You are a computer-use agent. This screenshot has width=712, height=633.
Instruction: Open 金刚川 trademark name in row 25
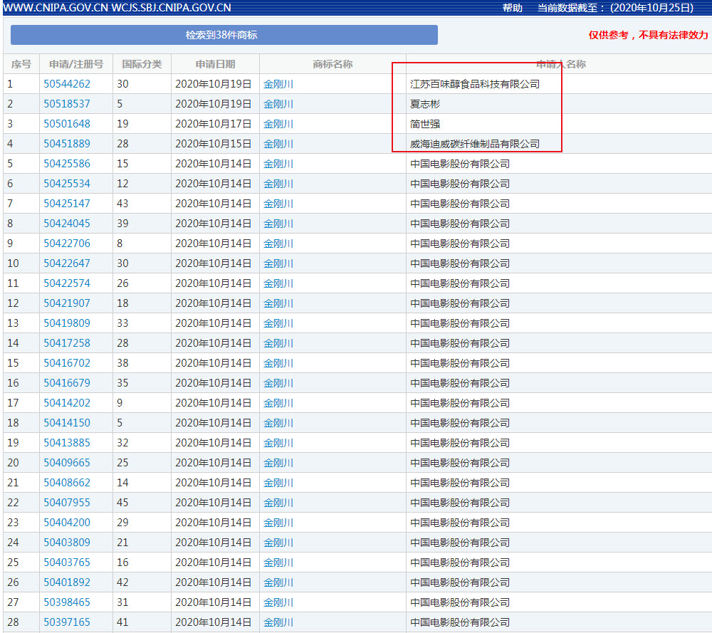[x=278, y=563]
